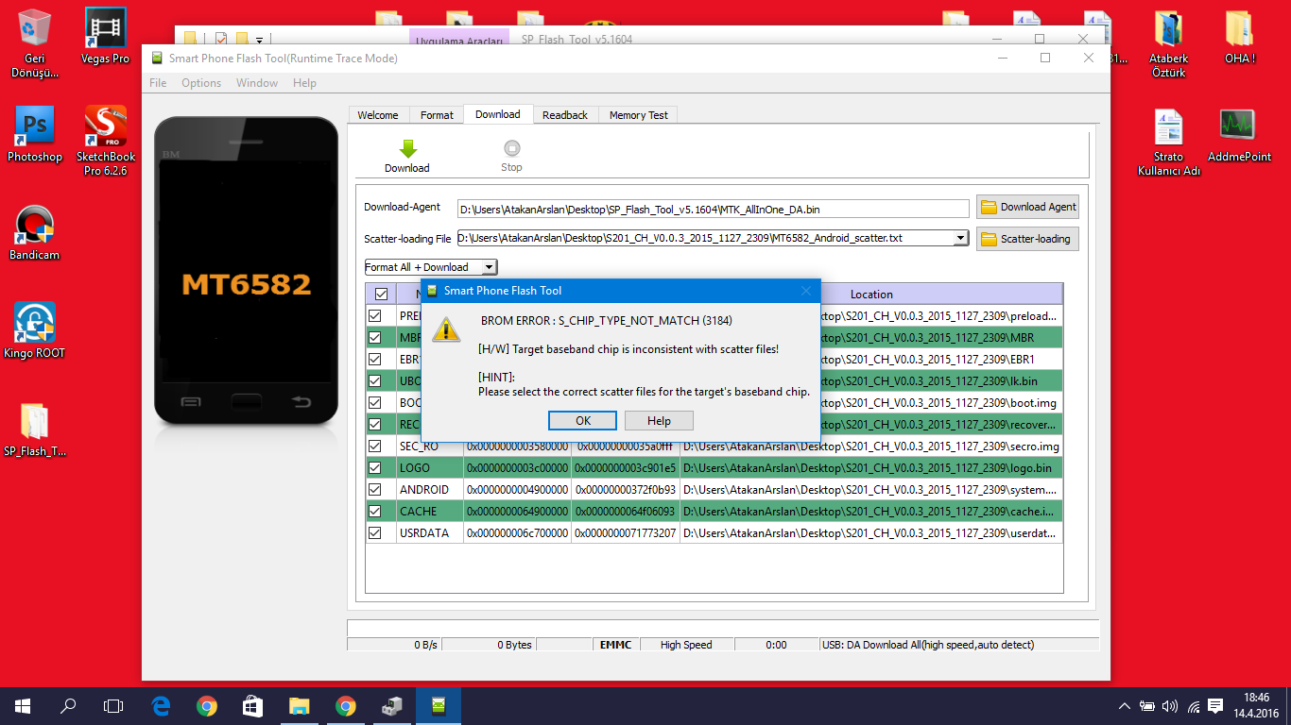Click the green Download arrow icon
The width and height of the screenshot is (1291, 725).
click(x=407, y=148)
